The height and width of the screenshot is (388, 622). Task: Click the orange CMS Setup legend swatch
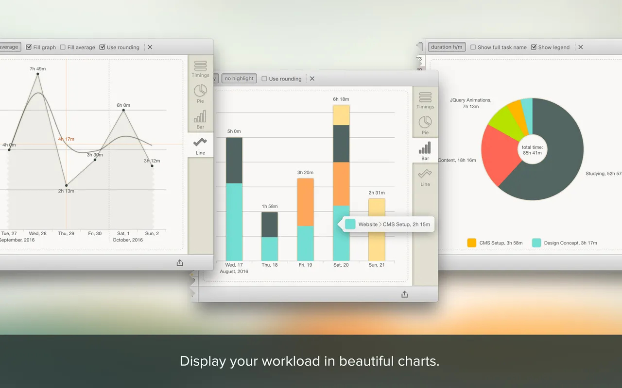pos(471,243)
